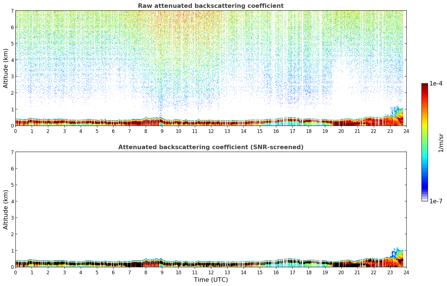The height and width of the screenshot is (286, 447).
Task: Click altitude 4 tick label on top plot
Action: (x=12, y=60)
